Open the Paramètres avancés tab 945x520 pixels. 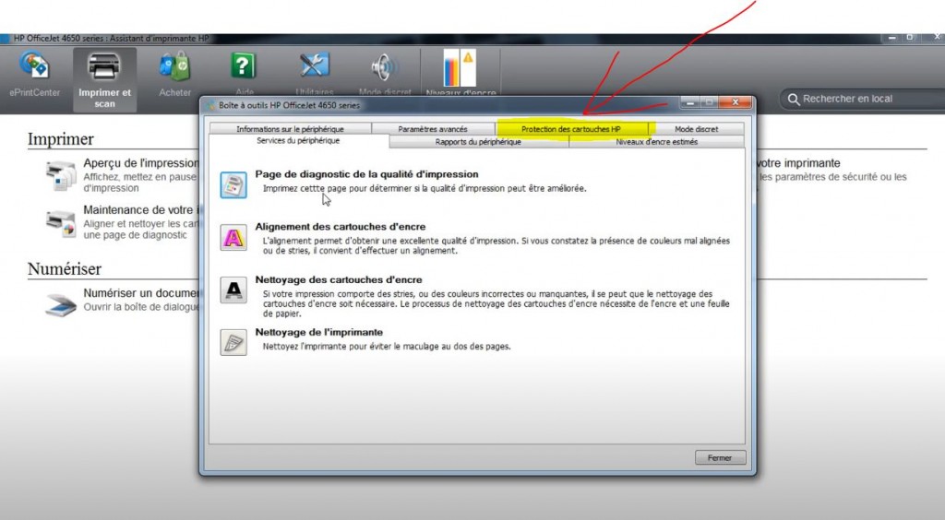coord(433,129)
